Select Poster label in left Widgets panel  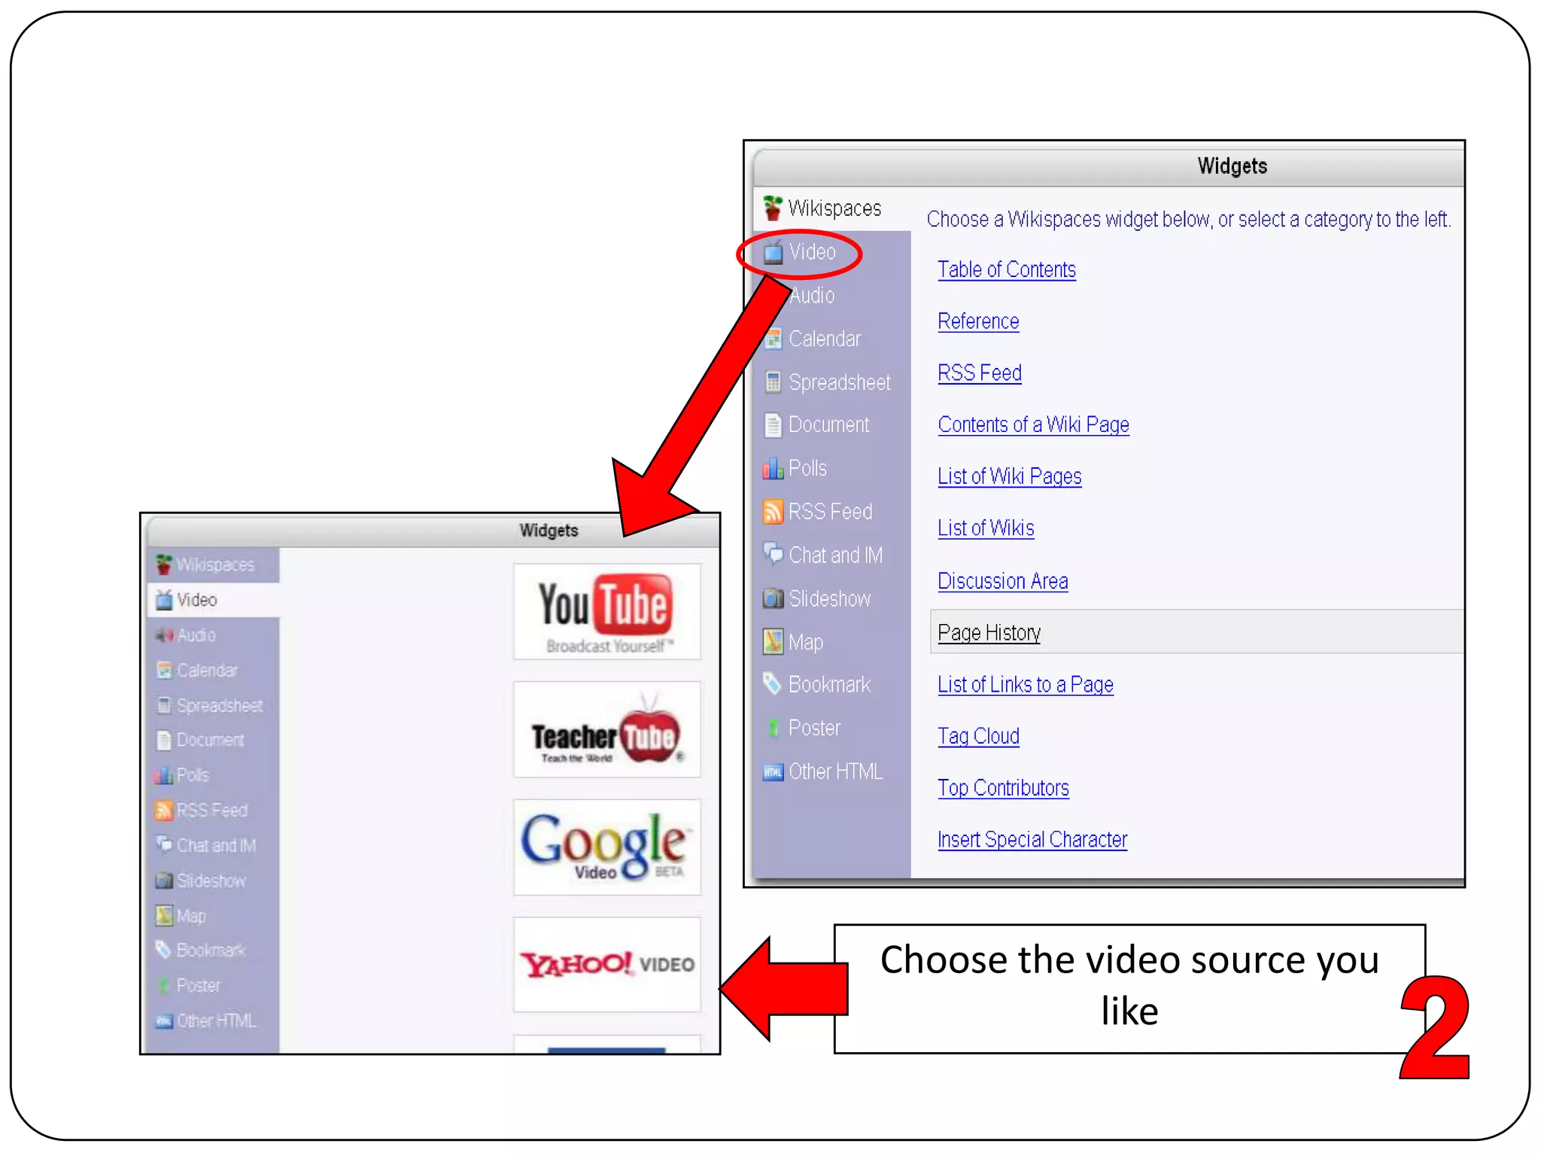tap(199, 986)
